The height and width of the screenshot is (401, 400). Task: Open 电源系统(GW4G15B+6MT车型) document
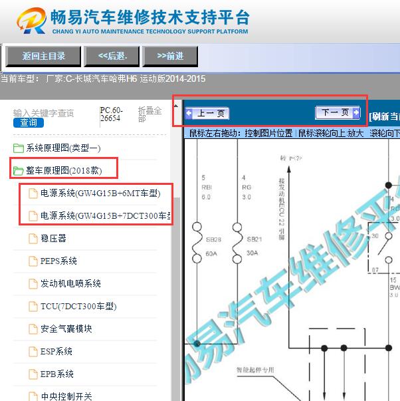point(100,194)
